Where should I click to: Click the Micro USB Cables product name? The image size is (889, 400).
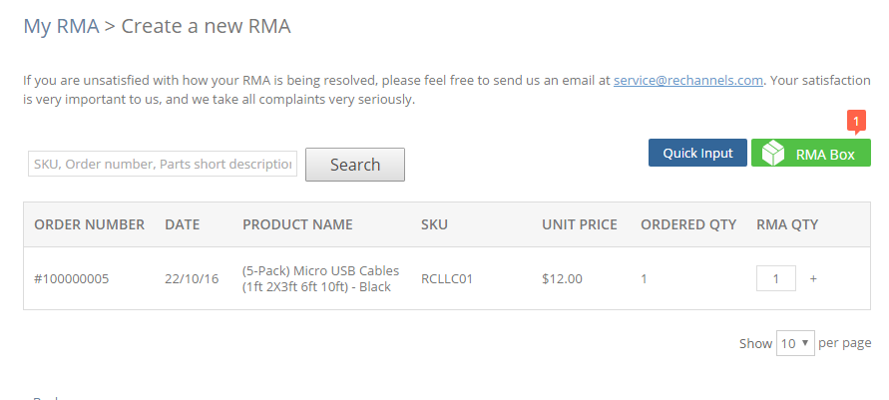click(x=320, y=278)
